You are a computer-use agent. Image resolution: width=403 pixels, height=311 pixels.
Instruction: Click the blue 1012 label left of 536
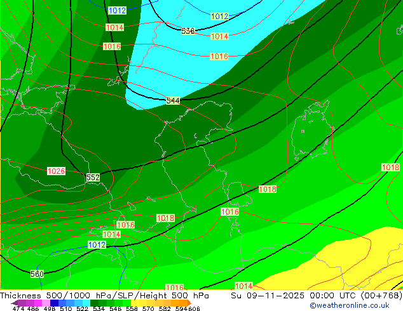(117, 11)
